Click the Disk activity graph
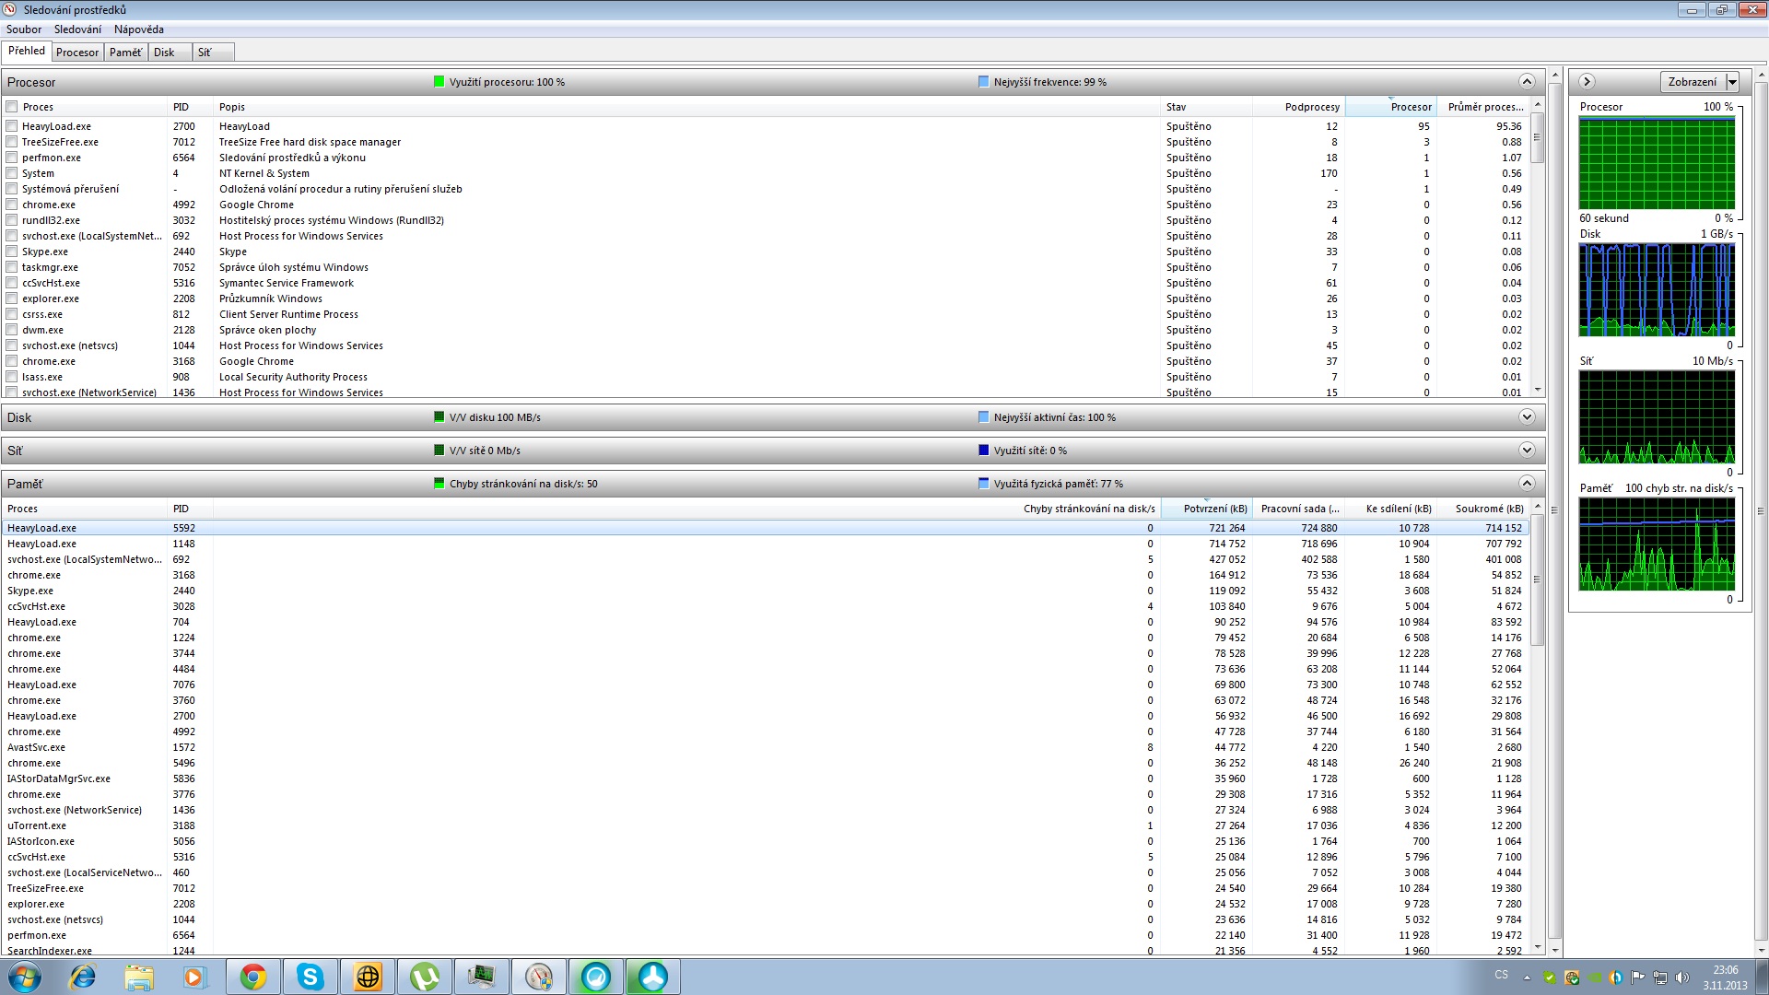The image size is (1769, 995). pos(1657,290)
